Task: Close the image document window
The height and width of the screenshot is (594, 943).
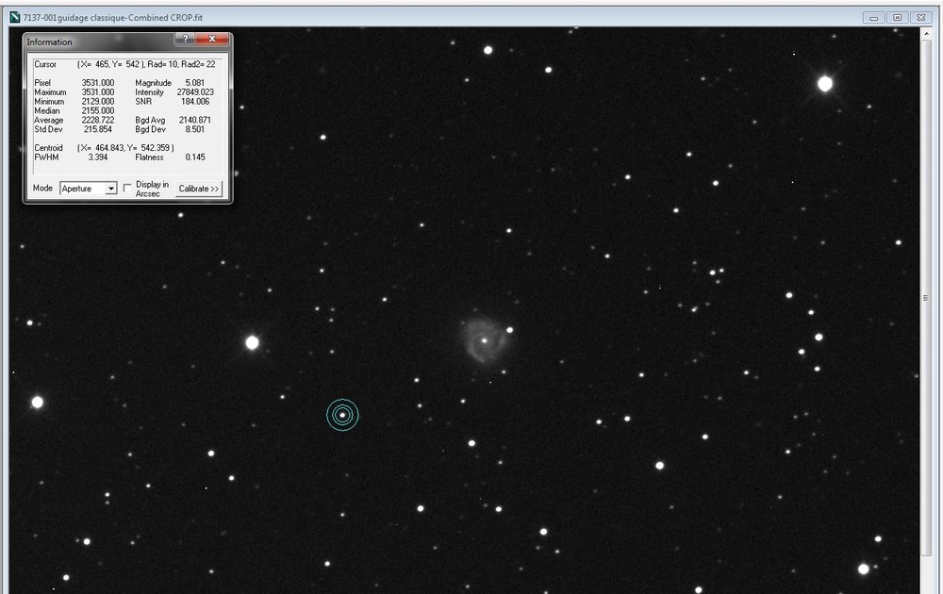Action: coord(920,17)
